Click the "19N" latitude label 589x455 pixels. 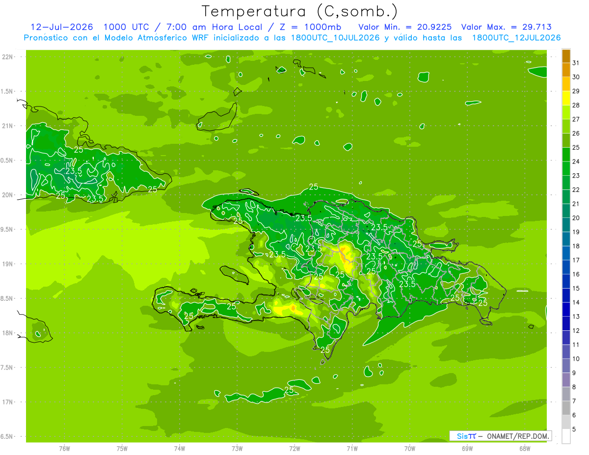pyautogui.click(x=7, y=264)
